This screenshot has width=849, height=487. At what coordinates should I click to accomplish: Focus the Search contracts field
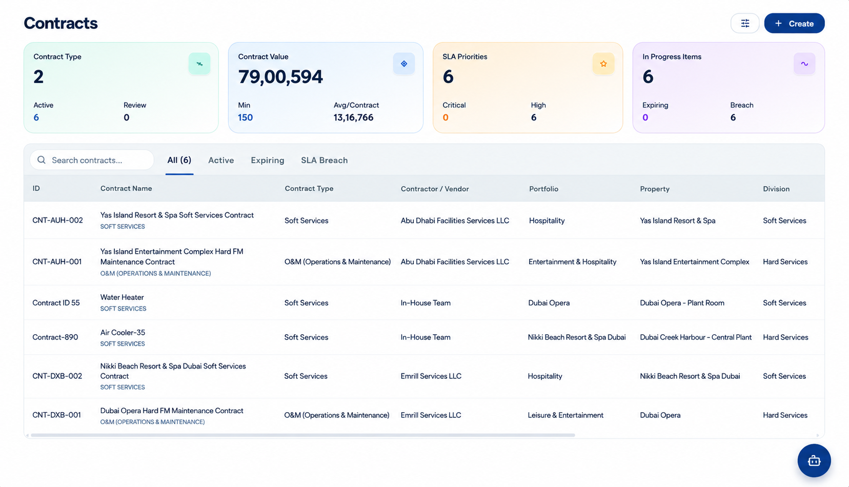[92, 160]
